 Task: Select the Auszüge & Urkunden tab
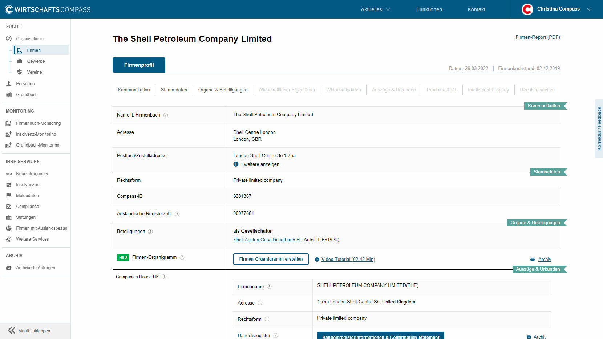(x=394, y=90)
